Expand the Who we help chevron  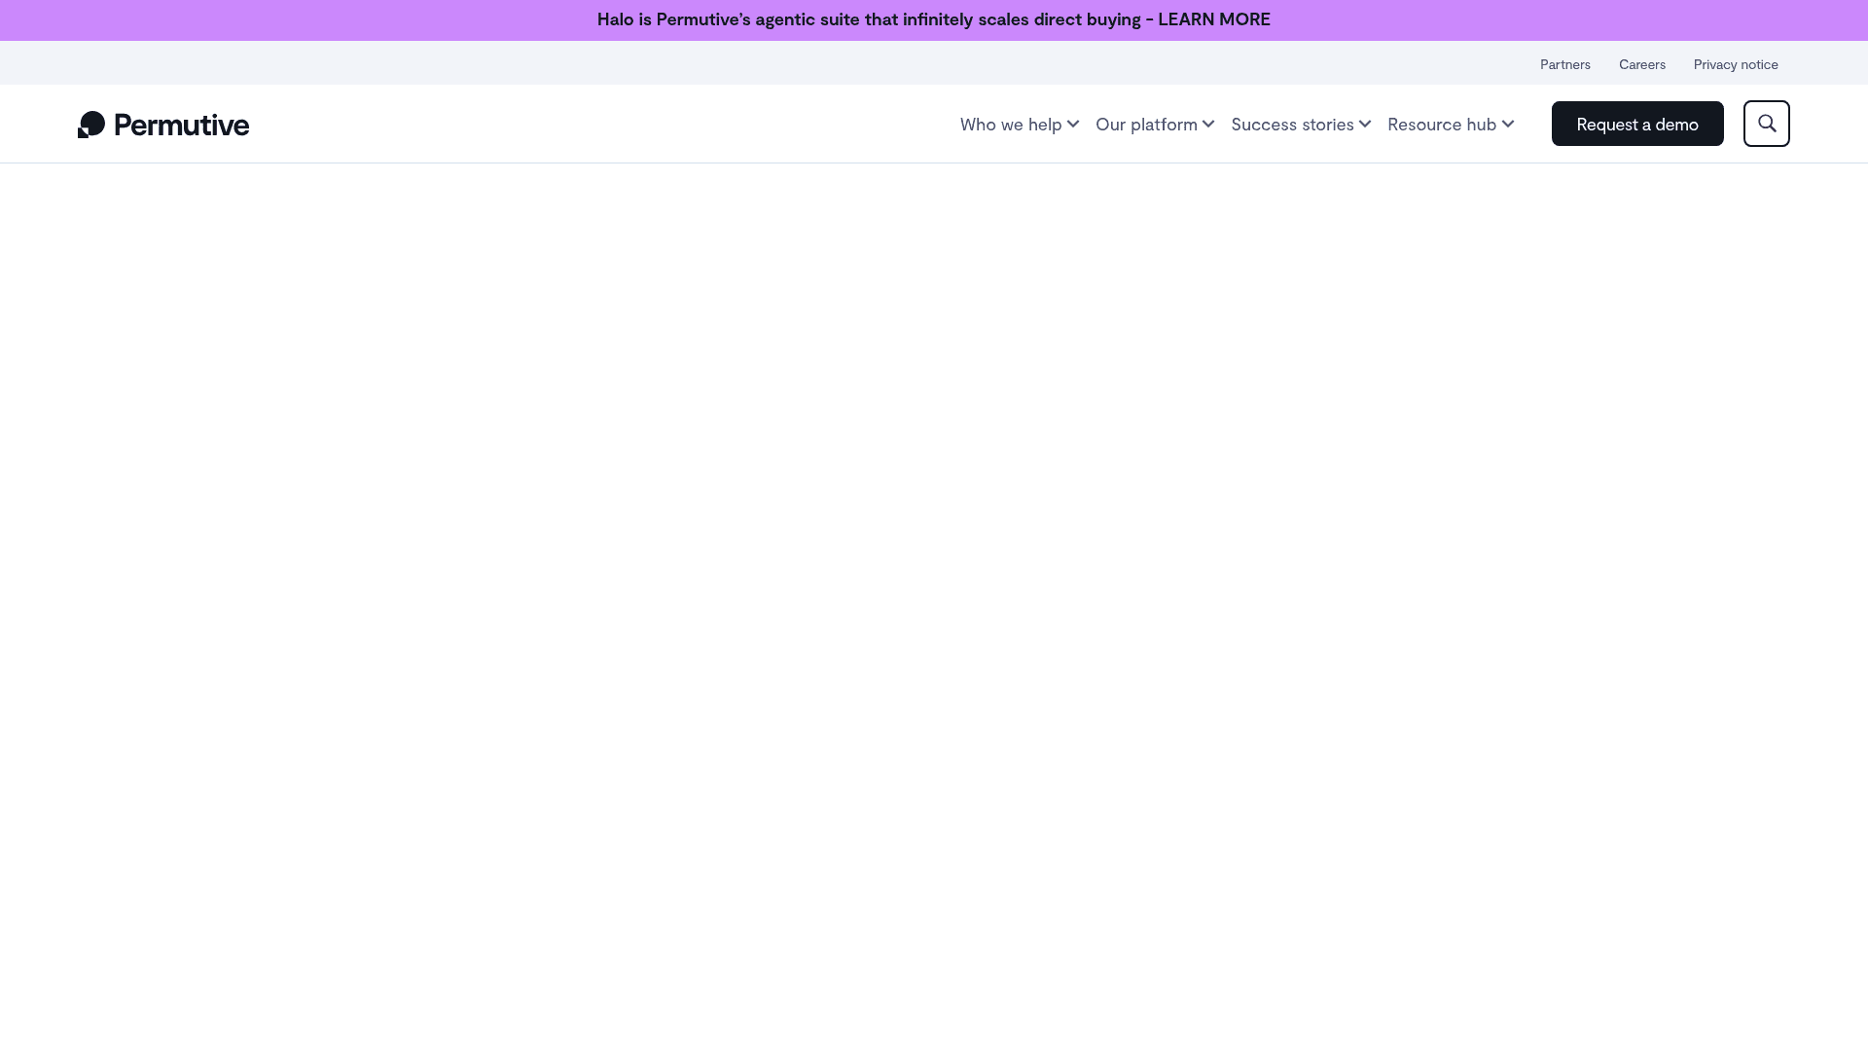(x=1073, y=124)
